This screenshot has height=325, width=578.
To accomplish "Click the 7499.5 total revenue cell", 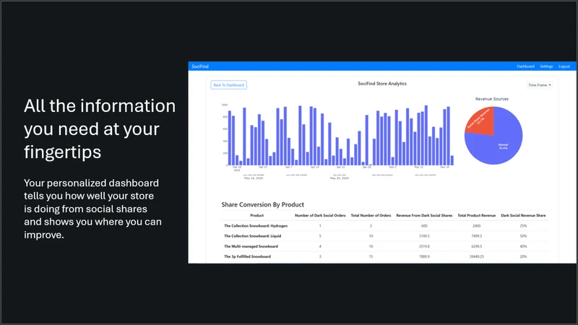I will (x=477, y=236).
